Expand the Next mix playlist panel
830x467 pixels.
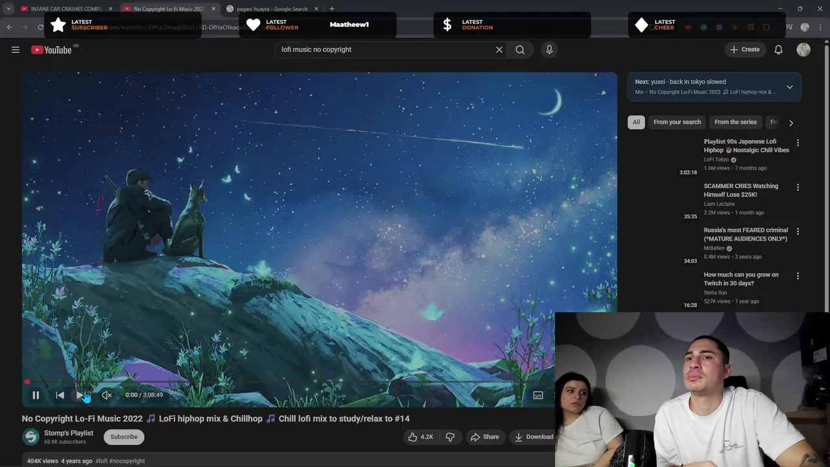coord(789,87)
